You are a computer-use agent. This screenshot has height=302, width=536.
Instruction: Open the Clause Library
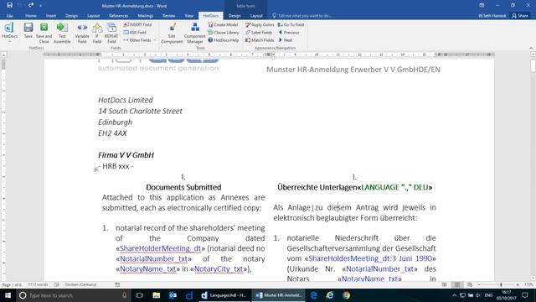tap(224, 32)
